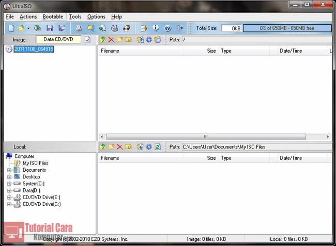Image resolution: width=336 pixels, height=246 pixels.
Task: Click the folder-clock icon in the image pane
Action: (x=158, y=40)
